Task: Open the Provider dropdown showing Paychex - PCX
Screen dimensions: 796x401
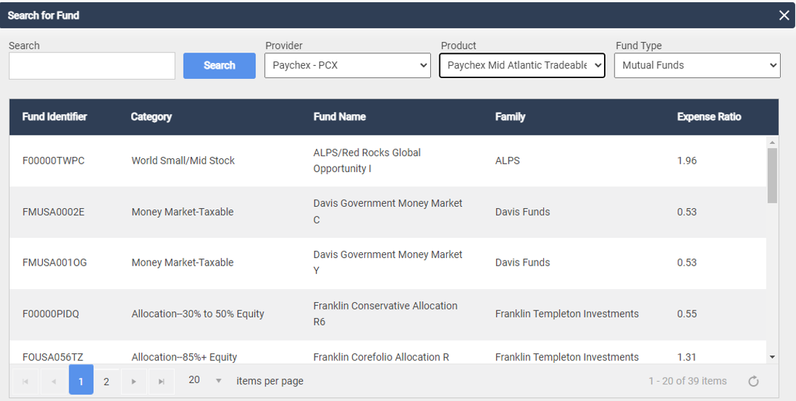Action: click(x=348, y=65)
